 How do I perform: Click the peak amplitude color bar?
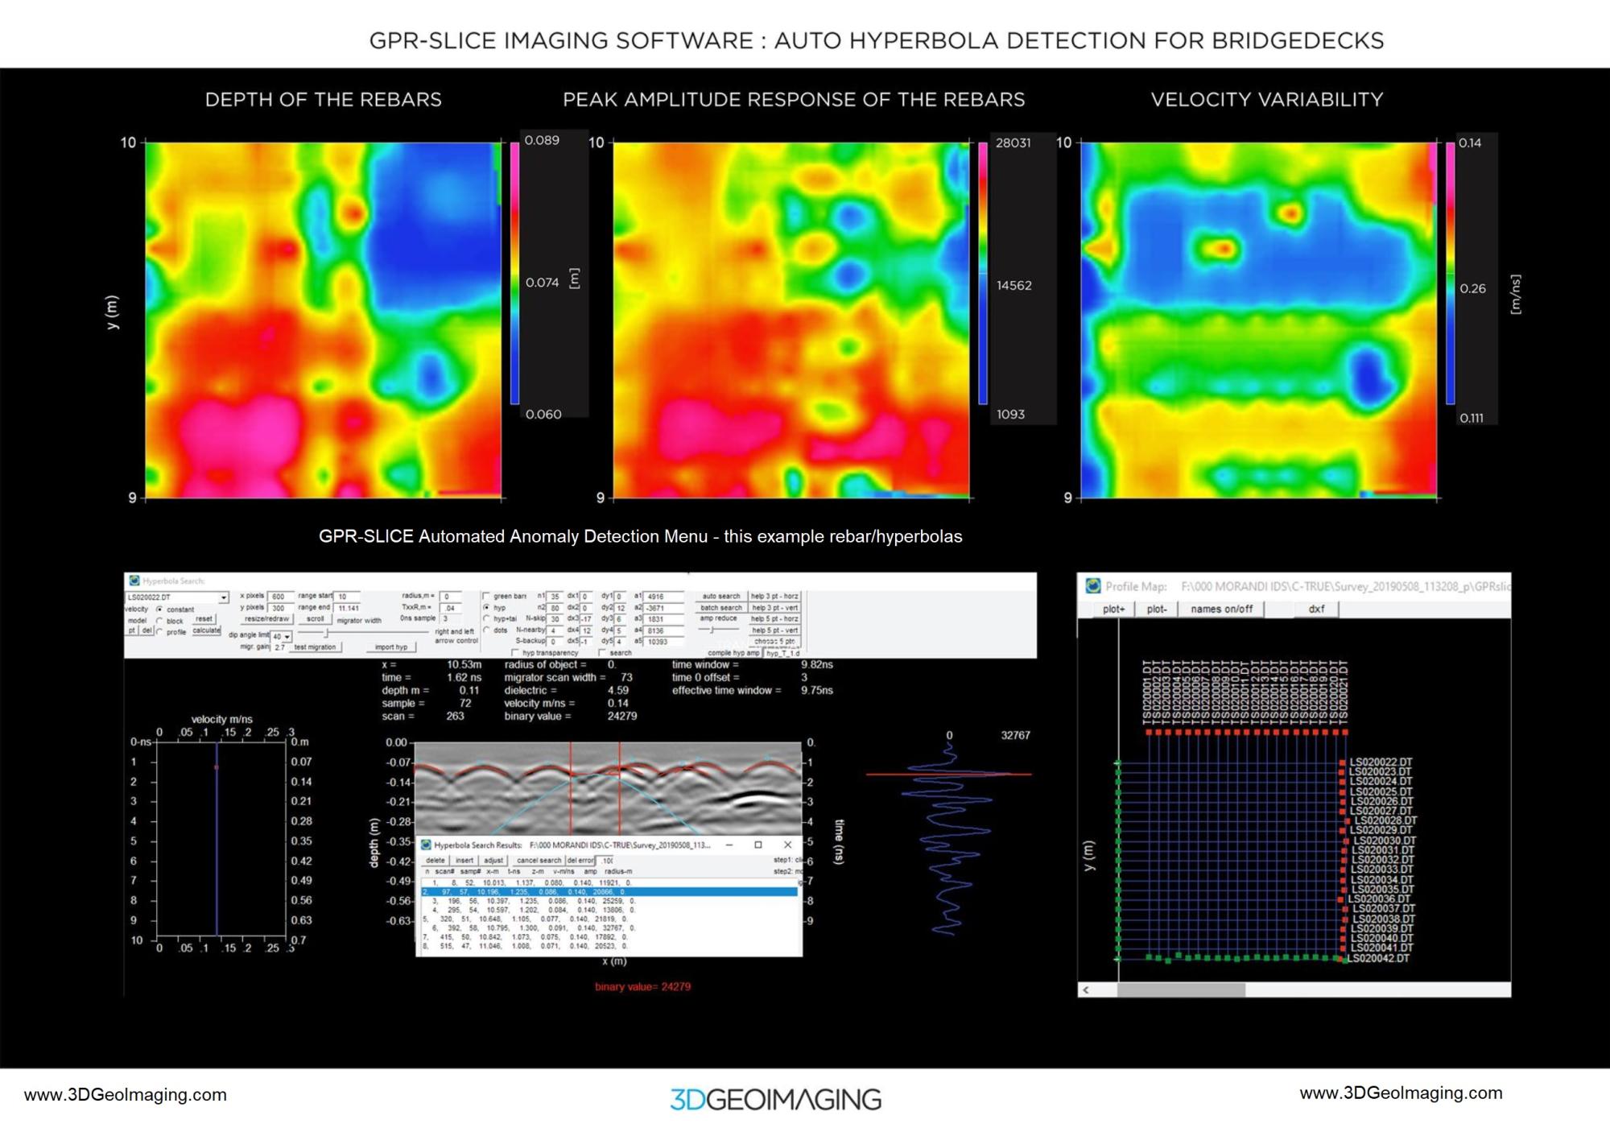(x=983, y=273)
